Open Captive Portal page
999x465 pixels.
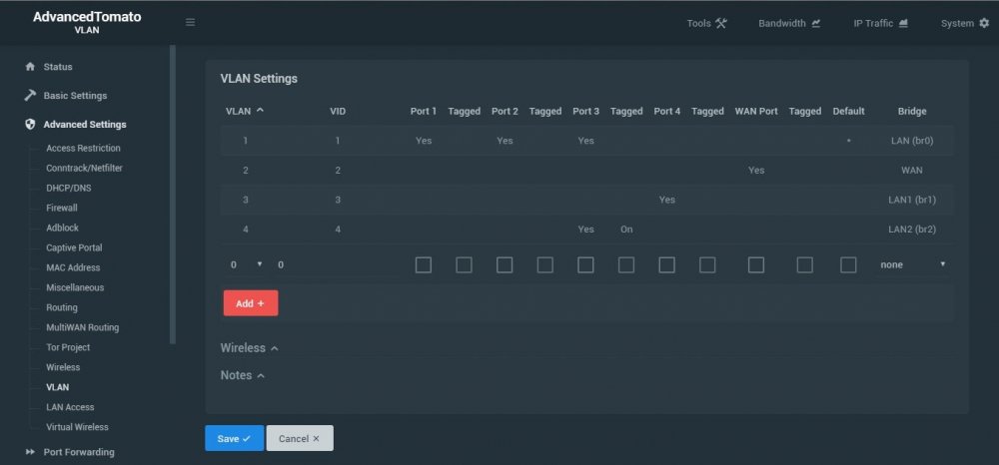[74, 247]
